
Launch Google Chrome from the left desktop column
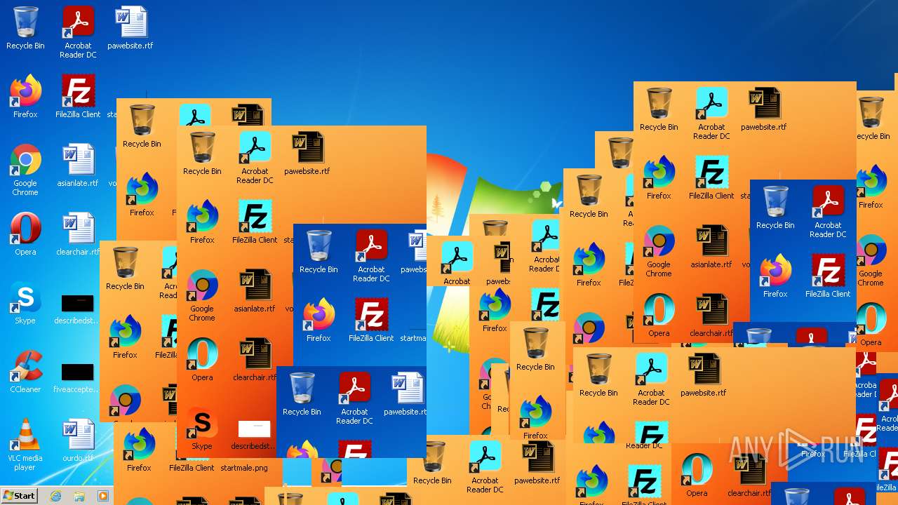point(25,170)
